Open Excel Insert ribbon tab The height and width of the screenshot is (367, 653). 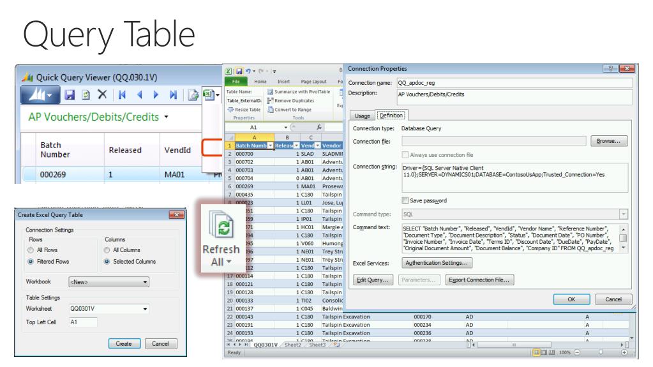point(283,82)
